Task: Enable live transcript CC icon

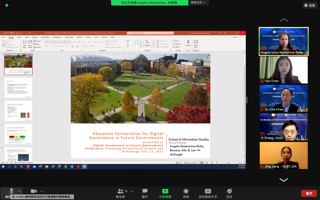Action: pyautogui.click(x=208, y=191)
